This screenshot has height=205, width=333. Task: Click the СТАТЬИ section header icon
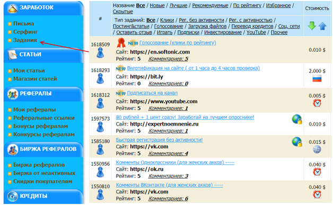(x=13, y=55)
